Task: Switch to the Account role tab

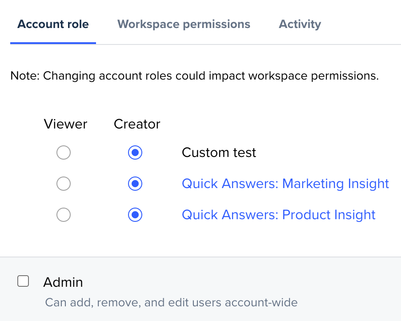Action: [53, 24]
